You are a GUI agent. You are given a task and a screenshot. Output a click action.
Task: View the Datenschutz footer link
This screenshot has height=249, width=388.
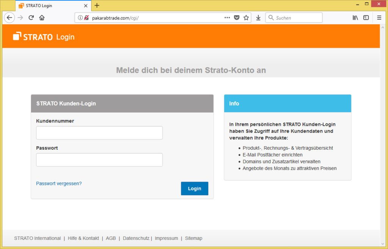point(136,238)
